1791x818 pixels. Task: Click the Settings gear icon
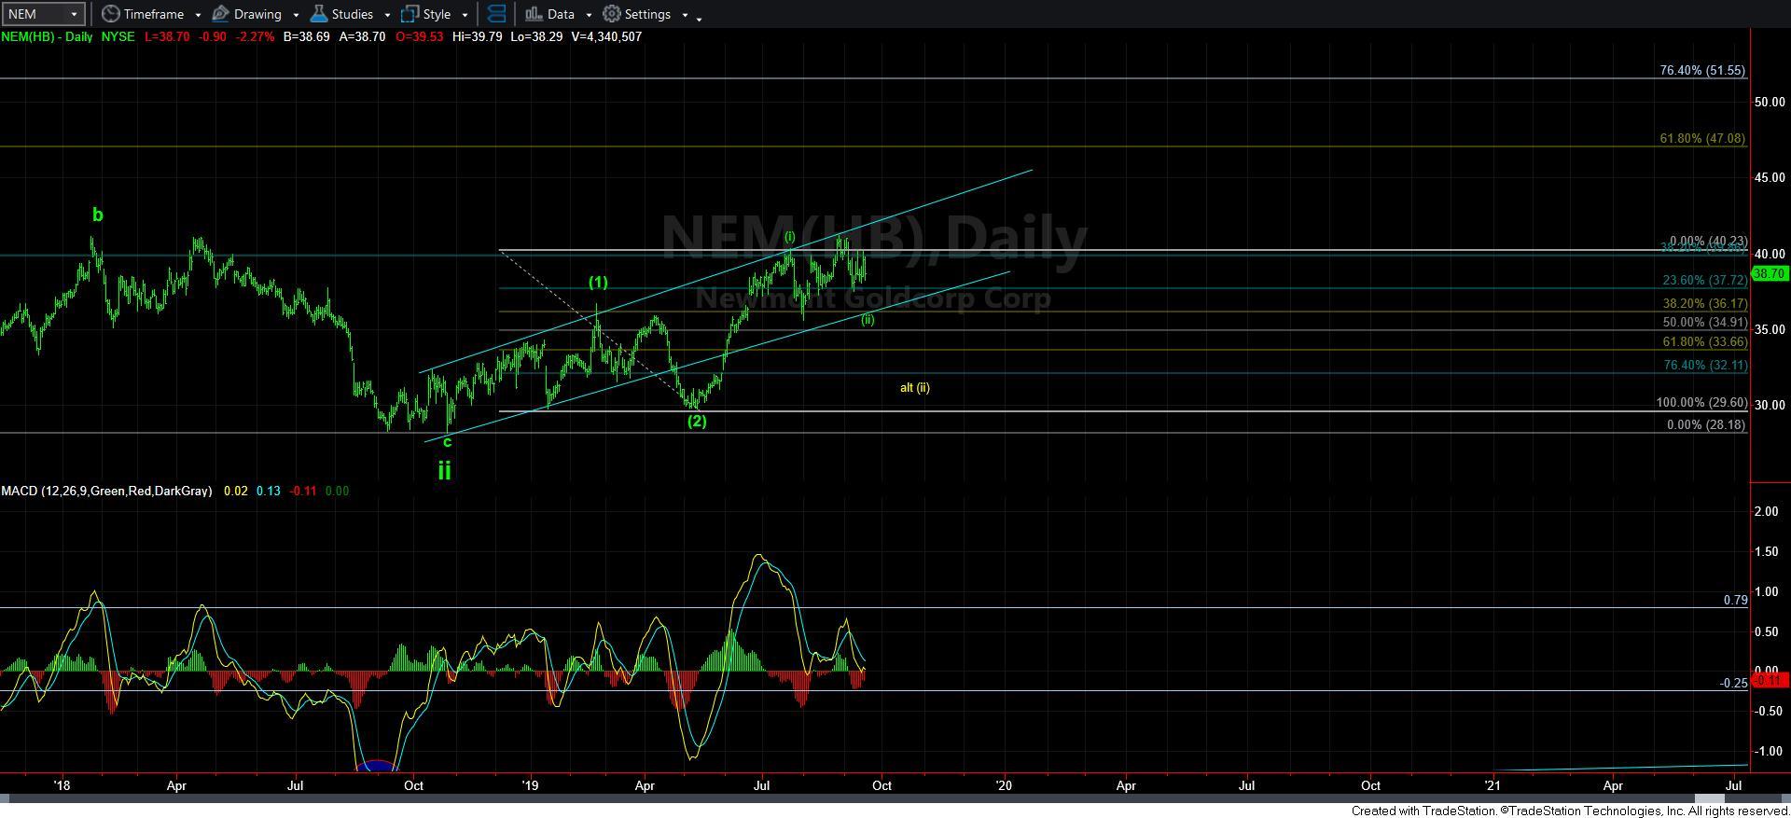pos(612,14)
